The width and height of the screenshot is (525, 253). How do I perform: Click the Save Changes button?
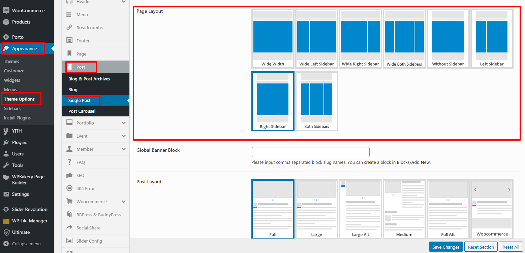tap(446, 247)
